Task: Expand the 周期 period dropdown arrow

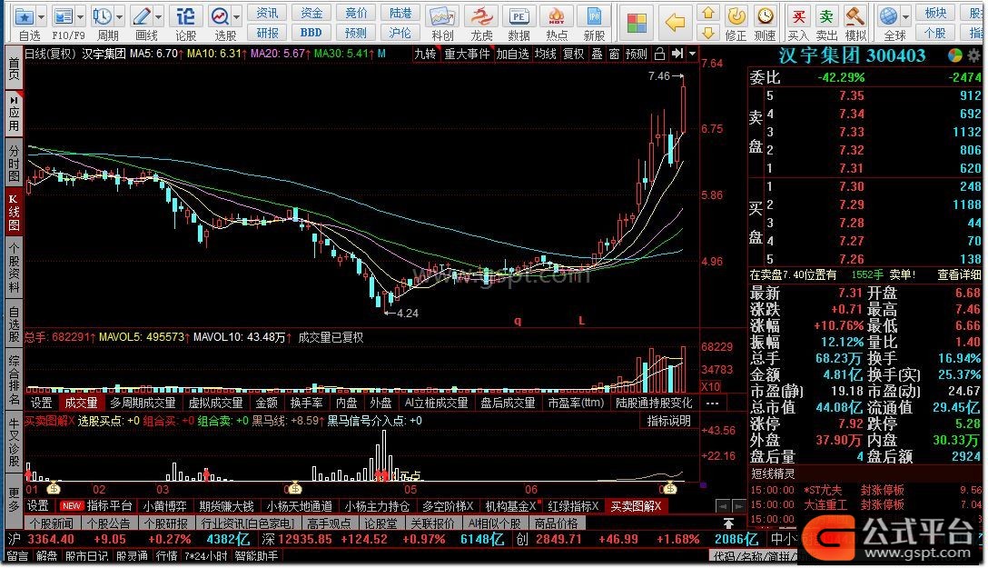Action: coord(119,17)
